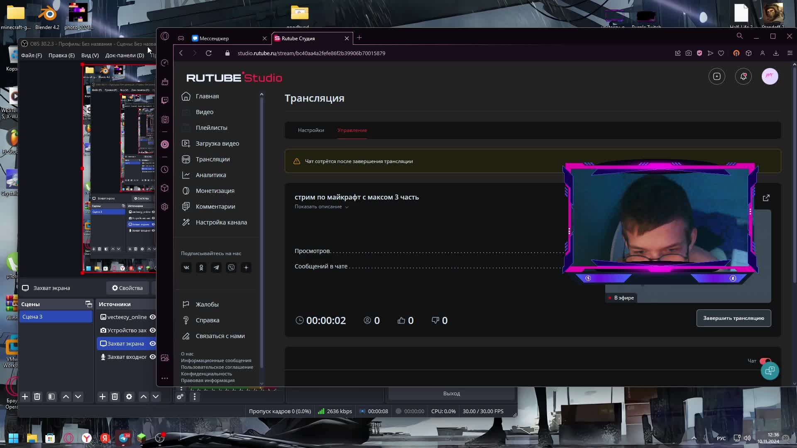797x448 pixels.
Task: Open Загрузка видео in Rutube sidebar
Action: click(x=217, y=144)
